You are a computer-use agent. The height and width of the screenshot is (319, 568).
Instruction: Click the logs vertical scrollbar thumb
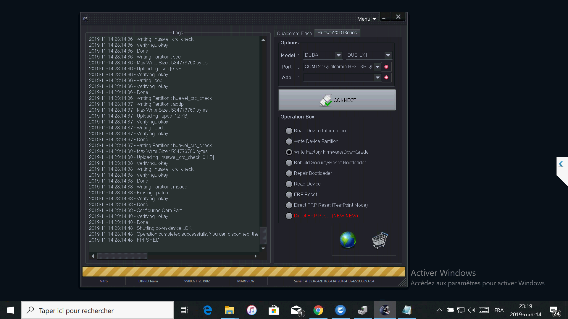(x=263, y=235)
